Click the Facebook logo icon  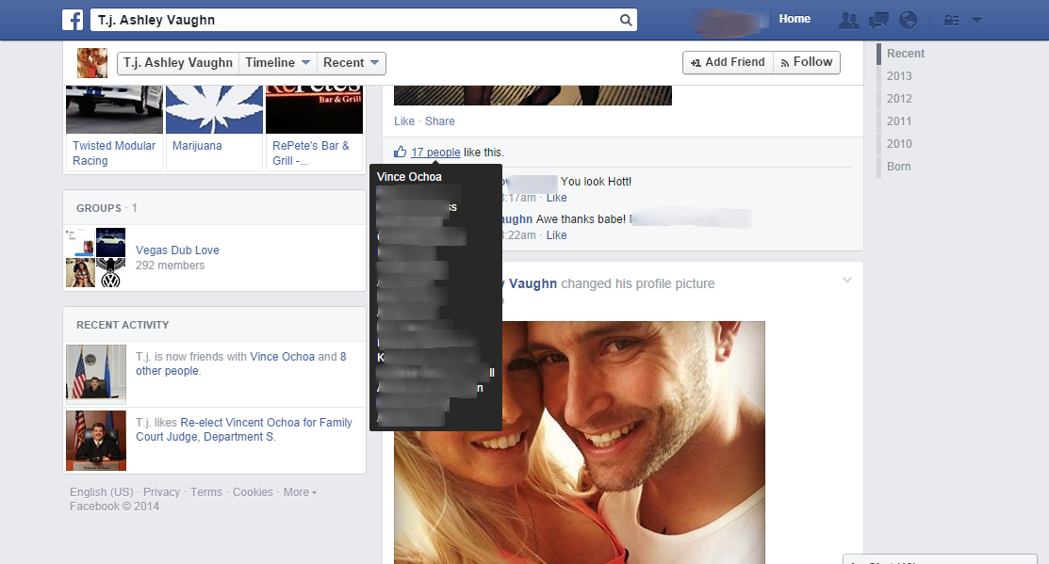[73, 20]
